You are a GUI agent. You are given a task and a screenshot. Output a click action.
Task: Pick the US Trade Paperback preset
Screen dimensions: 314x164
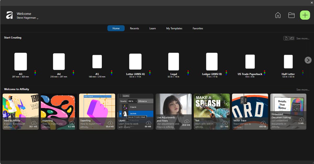tap(250, 62)
